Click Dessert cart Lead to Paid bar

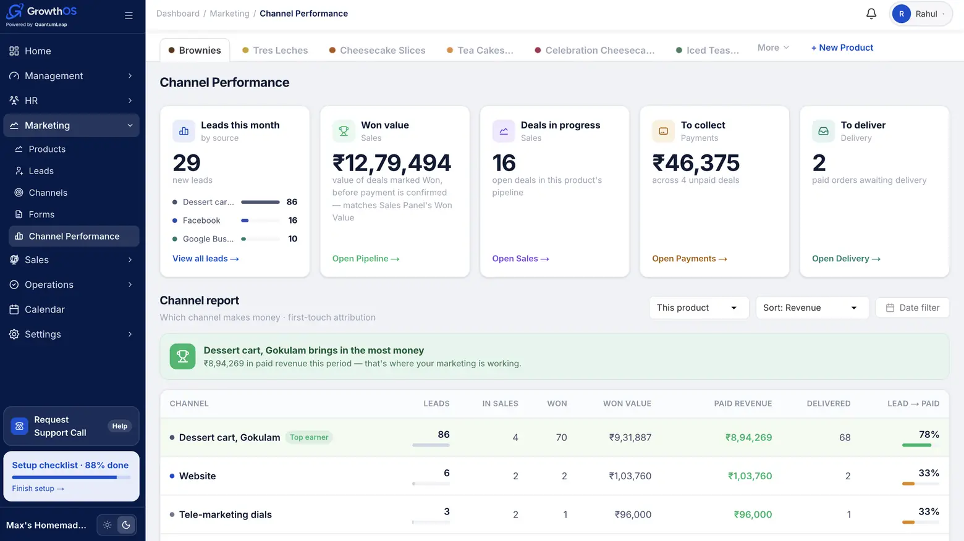(x=921, y=445)
